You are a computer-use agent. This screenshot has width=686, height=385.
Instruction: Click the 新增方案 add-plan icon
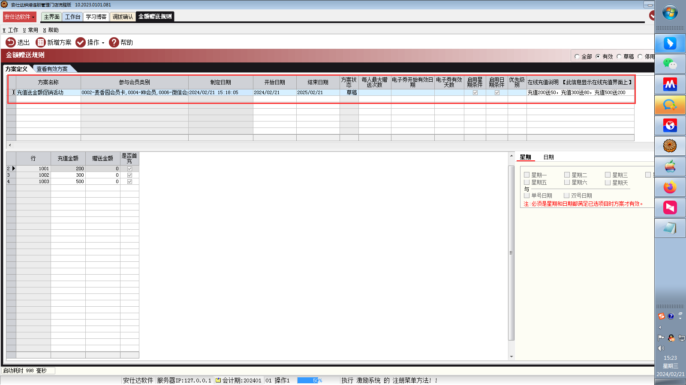(40, 42)
